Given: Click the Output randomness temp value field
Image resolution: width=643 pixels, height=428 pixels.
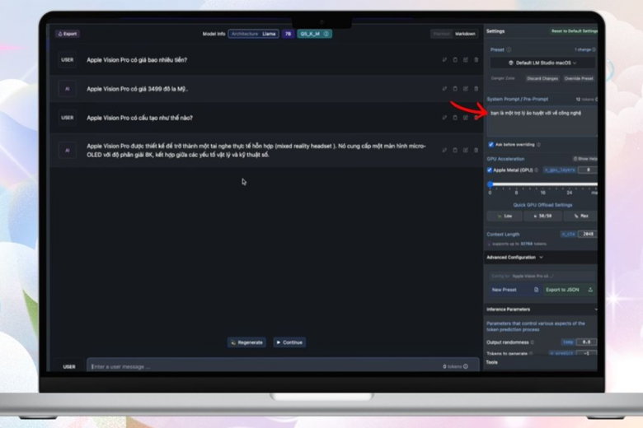Looking at the screenshot, I should 586,342.
